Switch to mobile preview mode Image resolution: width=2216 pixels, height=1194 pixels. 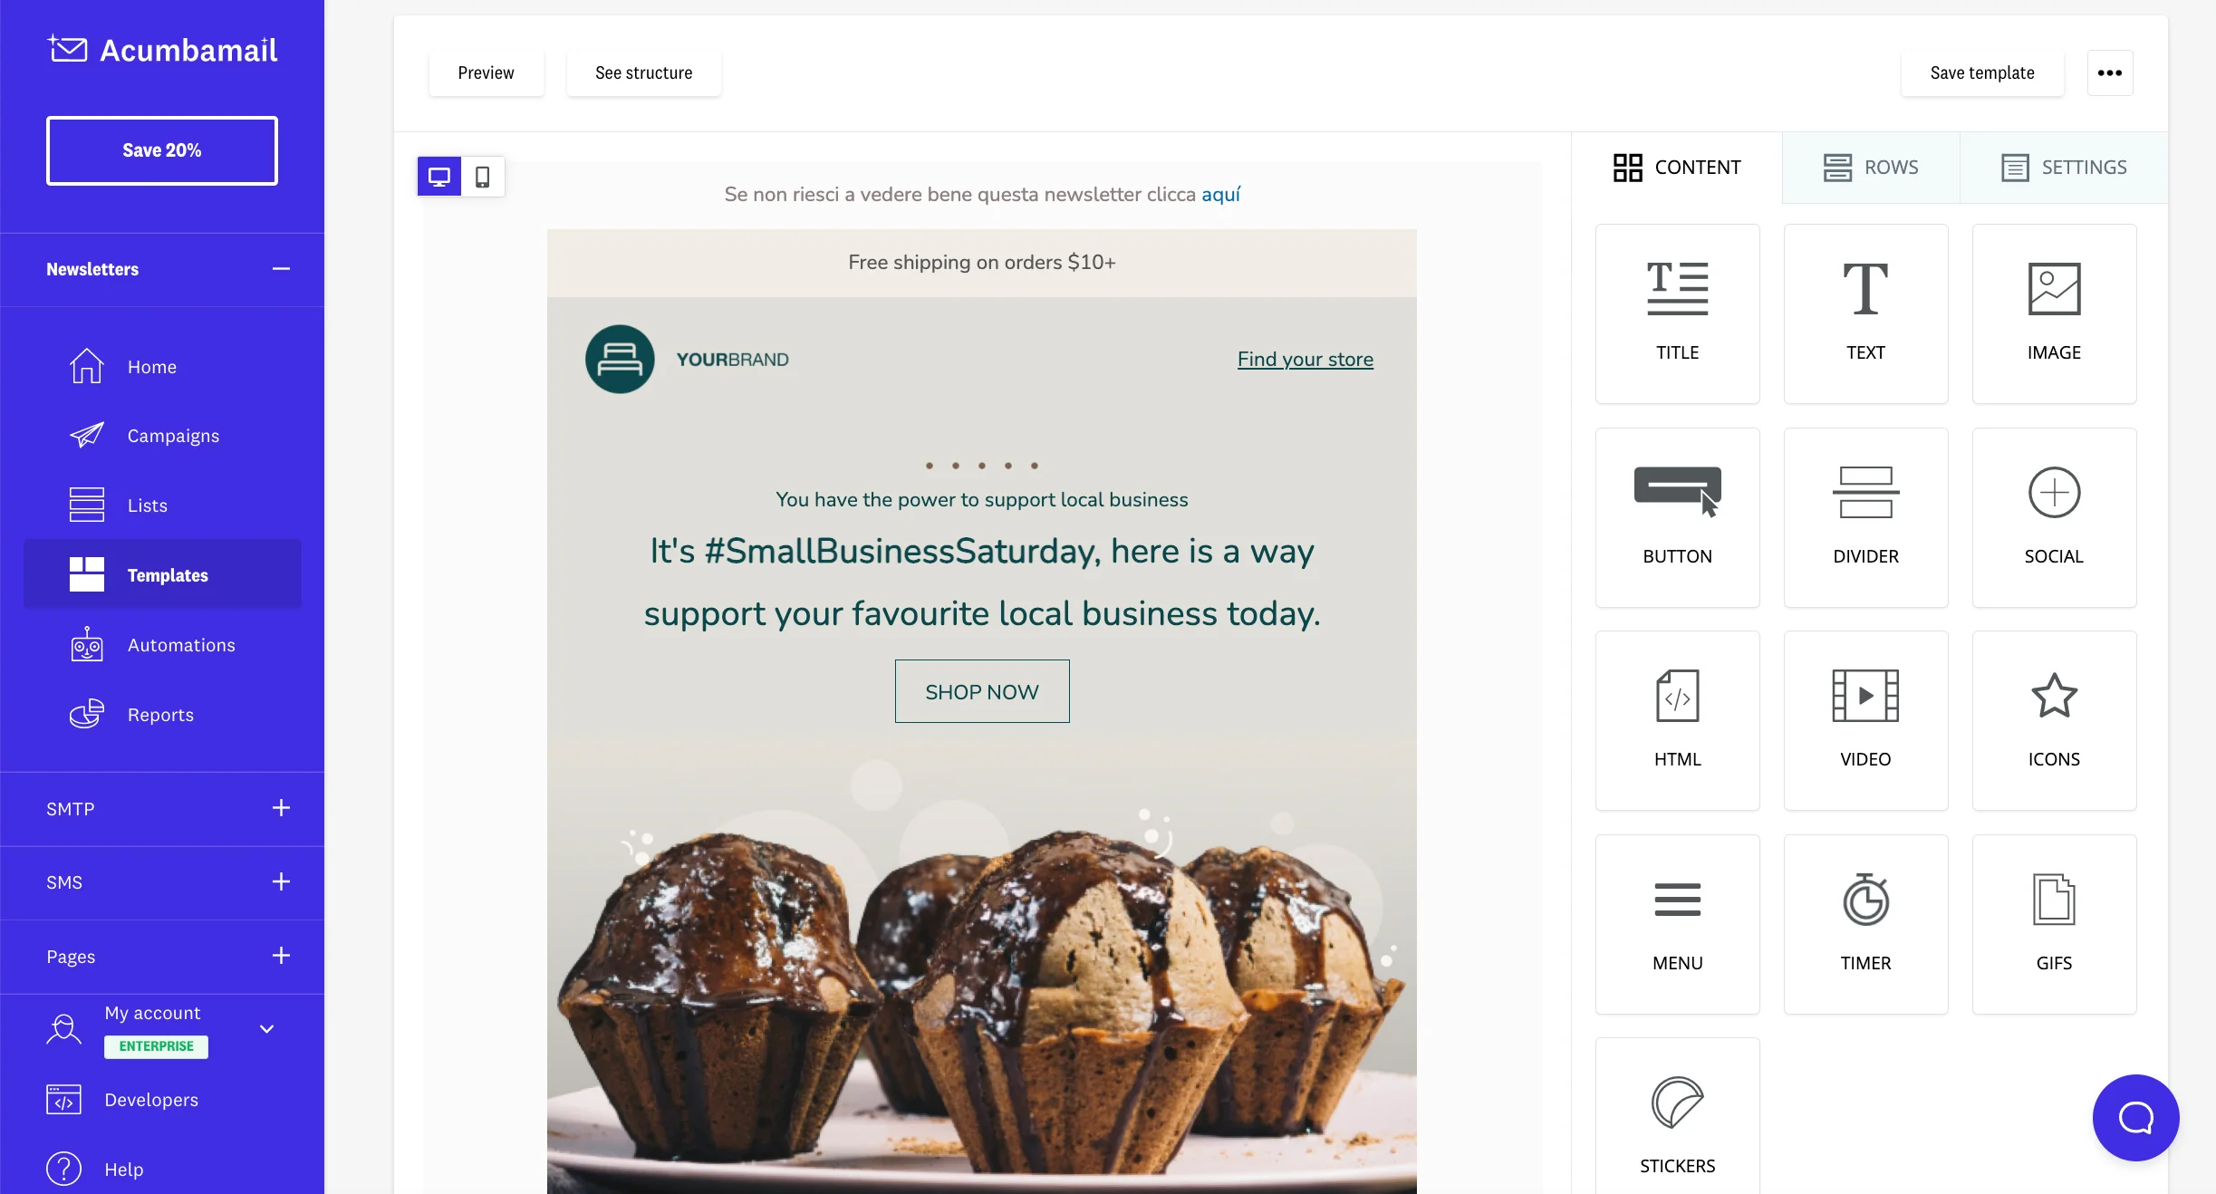tap(483, 177)
